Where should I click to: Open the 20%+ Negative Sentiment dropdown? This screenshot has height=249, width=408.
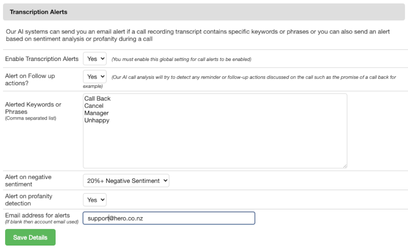point(126,180)
